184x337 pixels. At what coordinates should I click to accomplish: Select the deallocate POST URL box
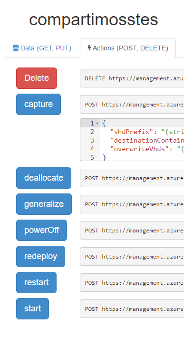[x=132, y=178]
